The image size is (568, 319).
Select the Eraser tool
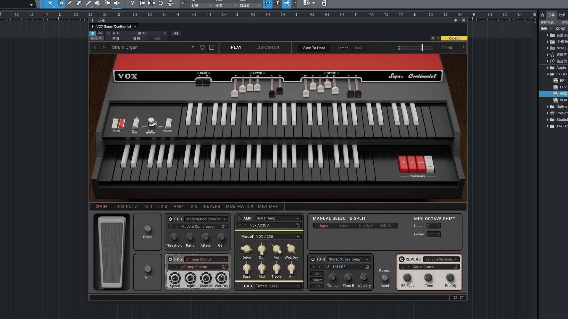tap(79, 3)
